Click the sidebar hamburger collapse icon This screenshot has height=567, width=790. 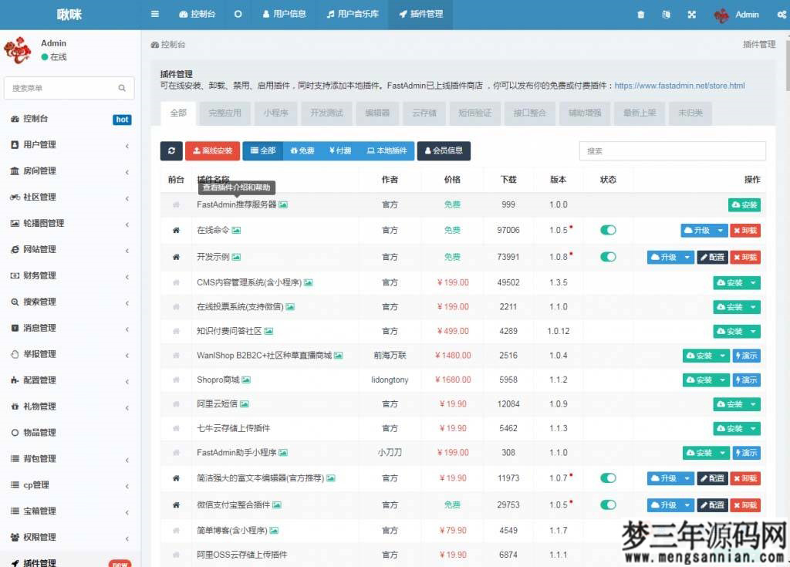point(154,14)
